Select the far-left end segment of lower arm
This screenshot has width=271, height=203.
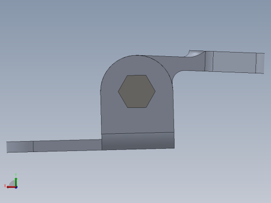20,147
